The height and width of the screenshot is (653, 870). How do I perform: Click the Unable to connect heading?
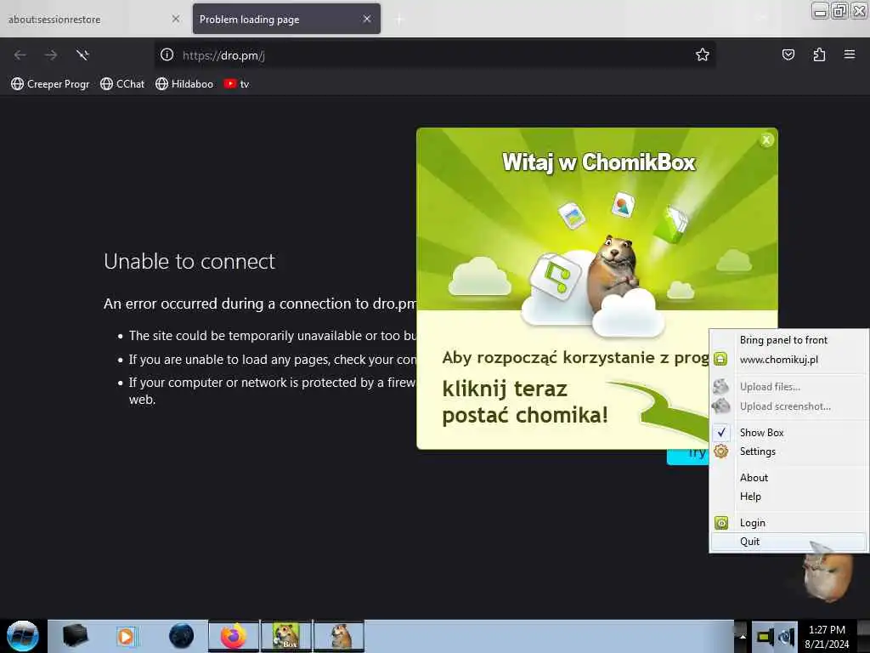click(189, 261)
